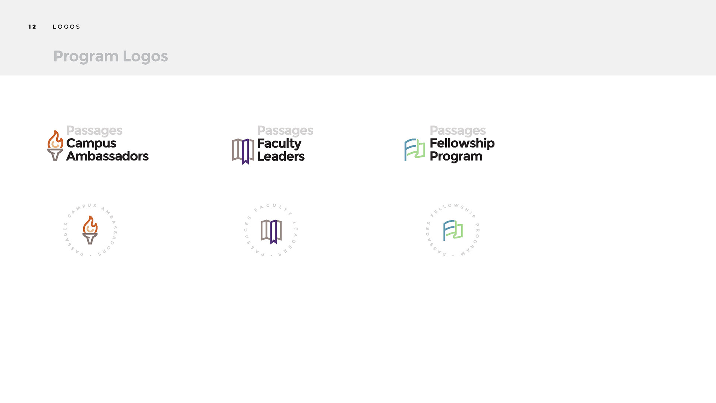Click the purple bookmark ribbon in the Faculty Leaders logo

[x=245, y=152]
